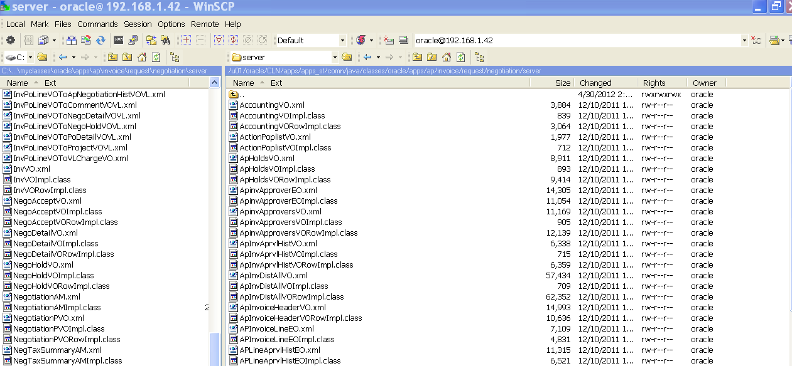Refresh the local panel
Viewport: 792px width, 366px height.
pos(156,57)
